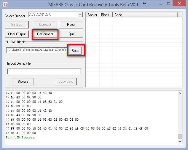The width and height of the screenshot is (188, 150).
Task: Click the Sector column header
Action: coord(93,15)
